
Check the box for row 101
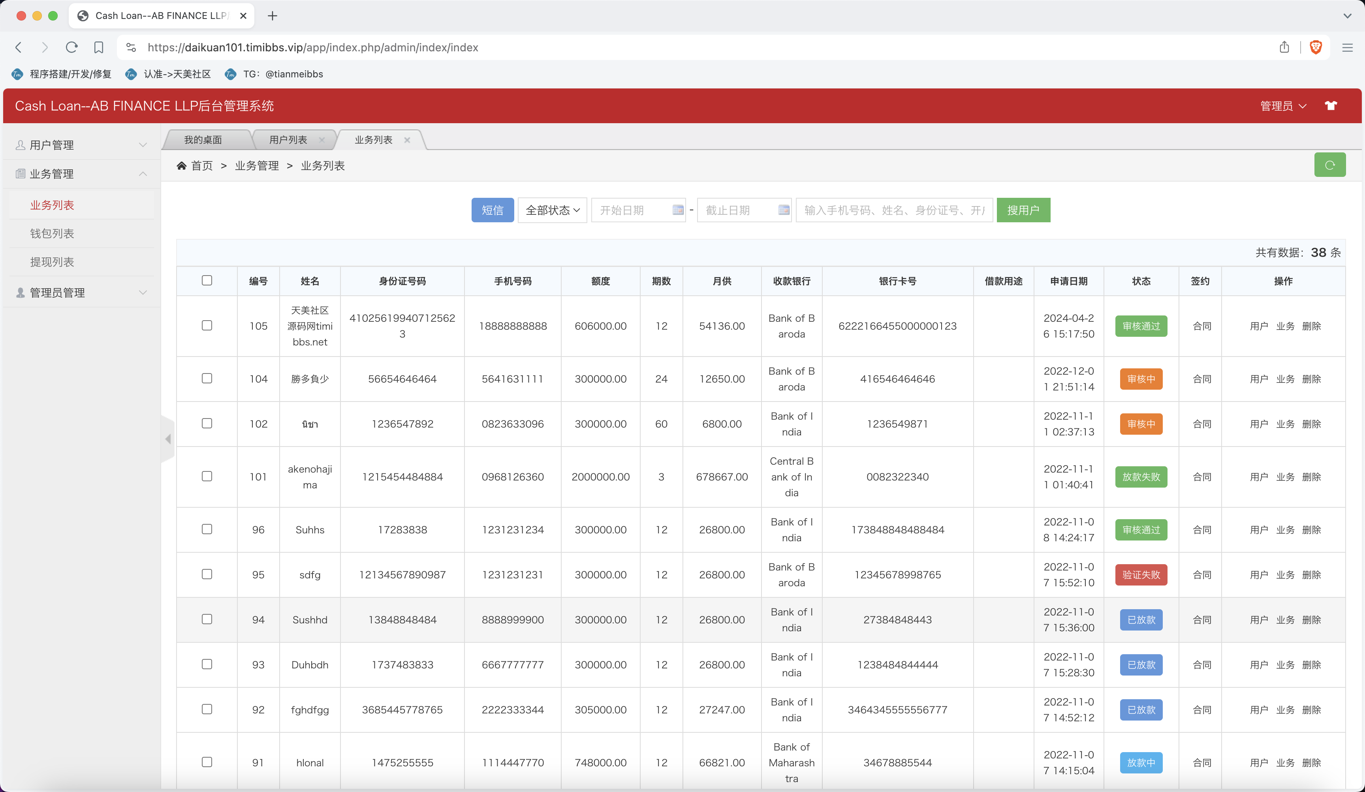[x=207, y=477]
